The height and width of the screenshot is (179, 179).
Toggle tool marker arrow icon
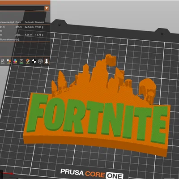click(47, 61)
